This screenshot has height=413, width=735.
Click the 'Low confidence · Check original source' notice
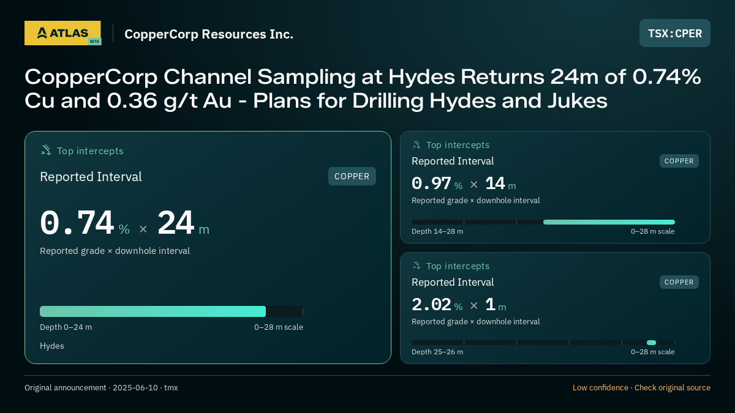(x=641, y=387)
